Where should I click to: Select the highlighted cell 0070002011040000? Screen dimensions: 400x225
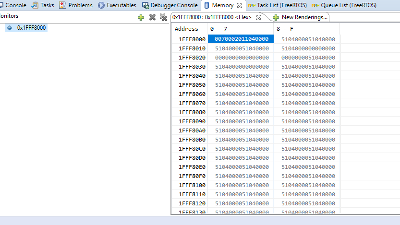(x=241, y=39)
